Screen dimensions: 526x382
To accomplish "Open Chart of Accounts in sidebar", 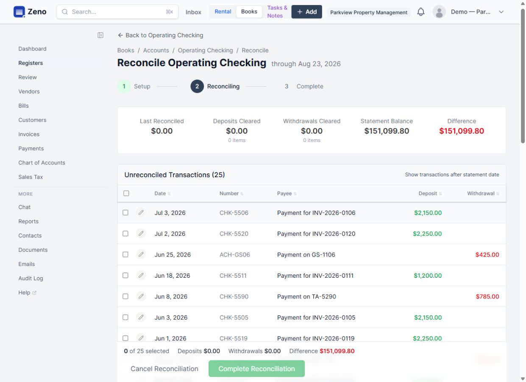I will [42, 162].
